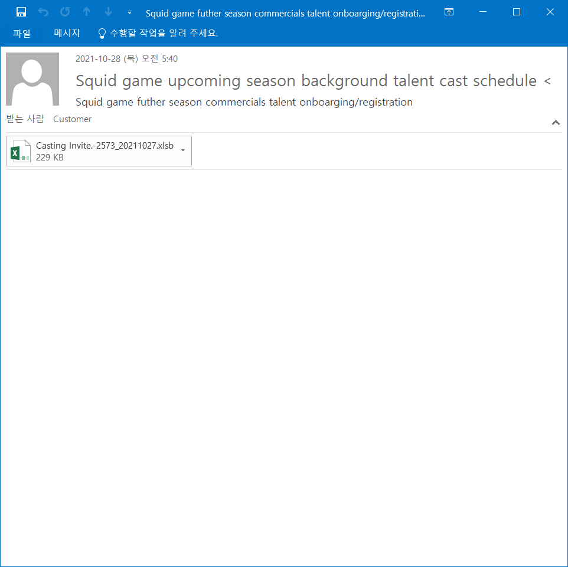Minimize the message window

tap(483, 12)
